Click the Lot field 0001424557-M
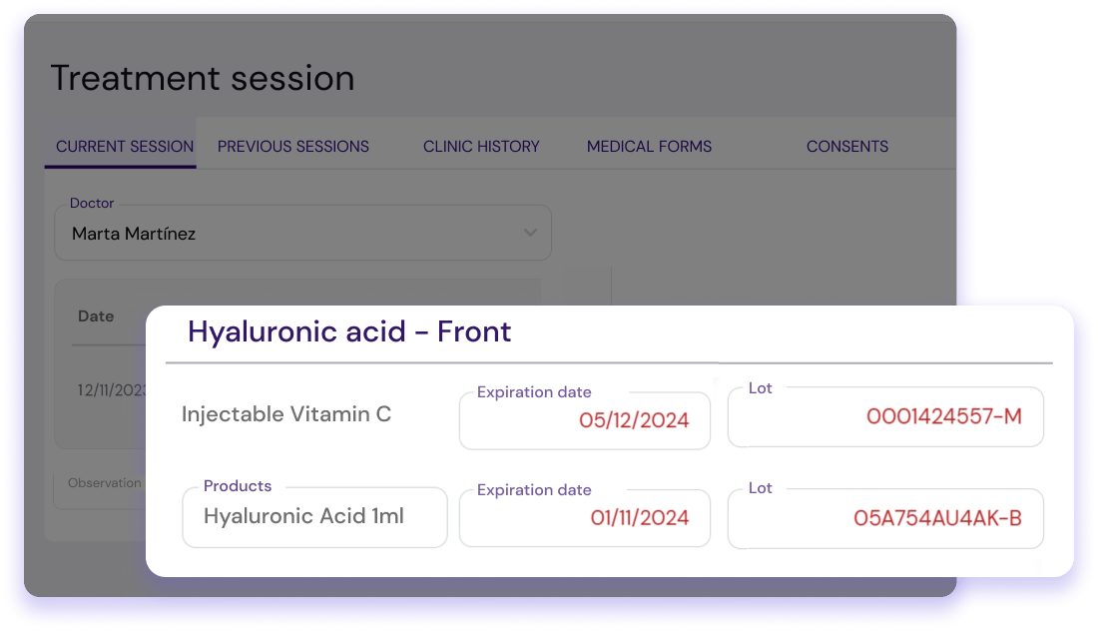 [885, 417]
